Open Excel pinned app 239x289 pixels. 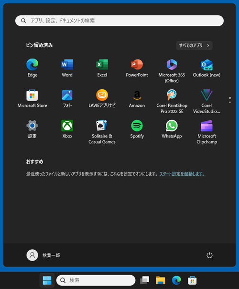102,68
